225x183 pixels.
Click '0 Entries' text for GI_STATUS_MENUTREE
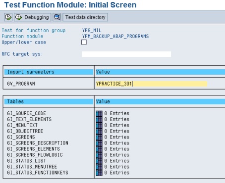click(x=116, y=167)
